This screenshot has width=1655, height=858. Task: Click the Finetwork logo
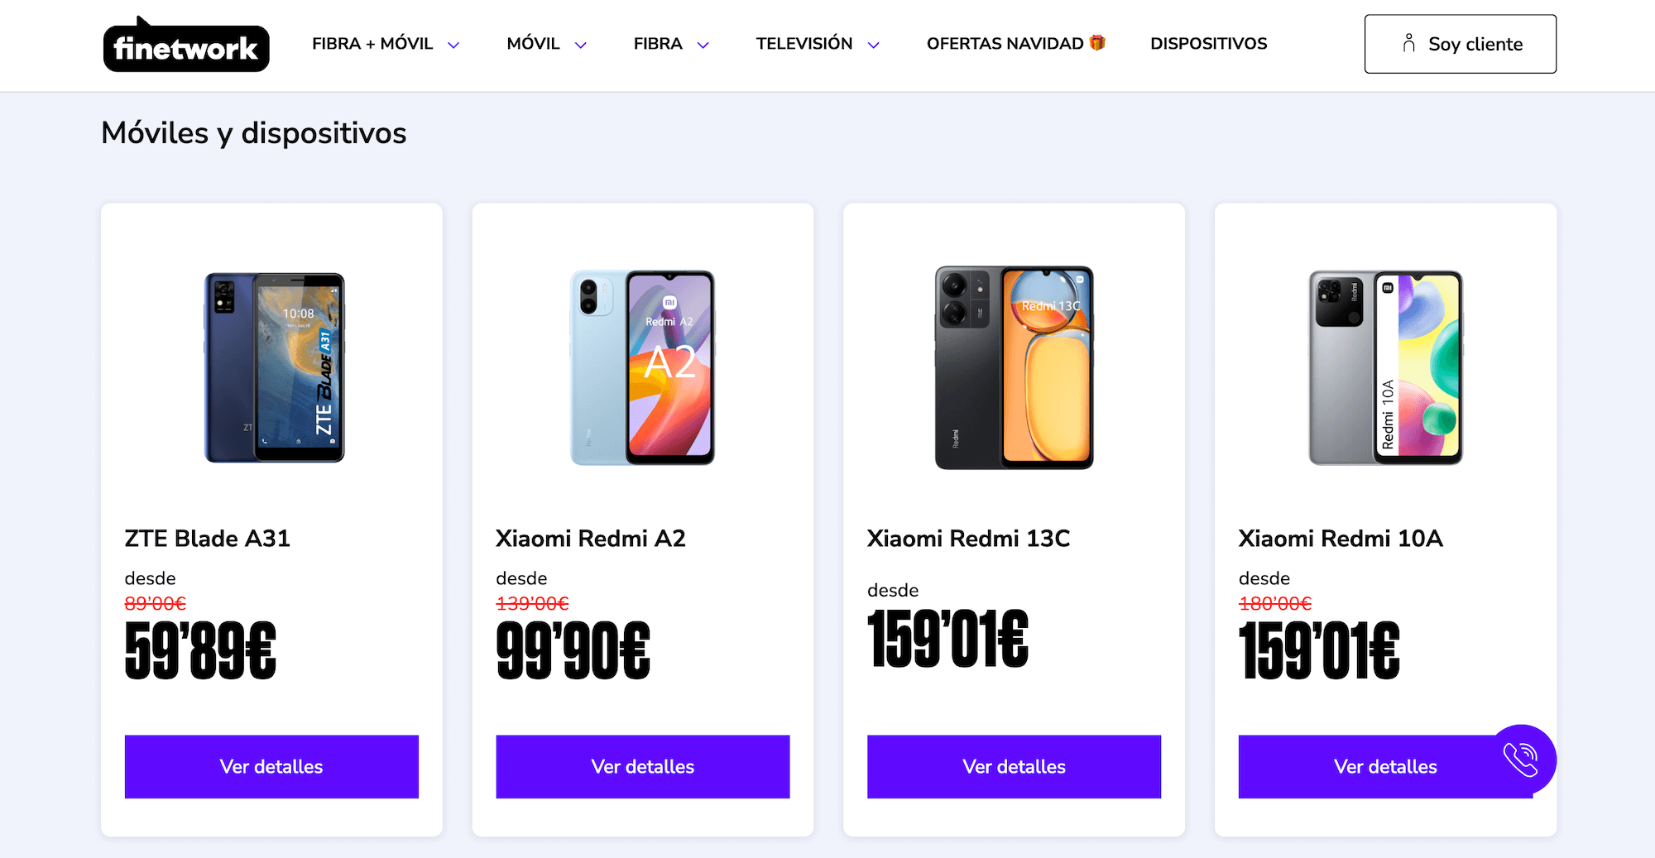[x=186, y=46]
